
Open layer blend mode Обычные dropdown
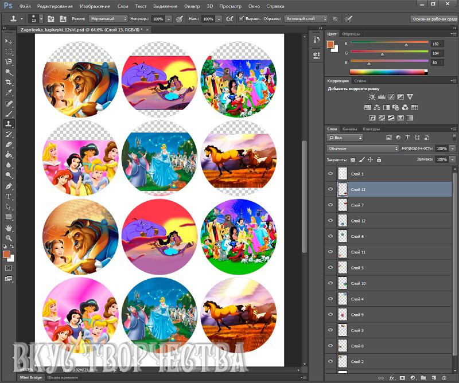[363, 148]
